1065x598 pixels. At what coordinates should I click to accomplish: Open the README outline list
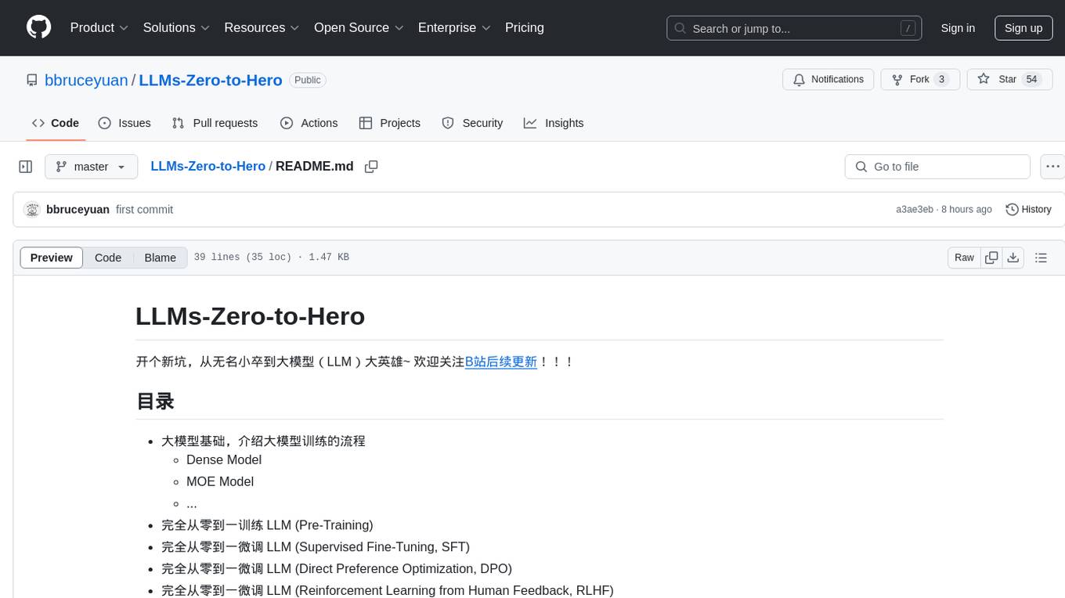(1041, 258)
